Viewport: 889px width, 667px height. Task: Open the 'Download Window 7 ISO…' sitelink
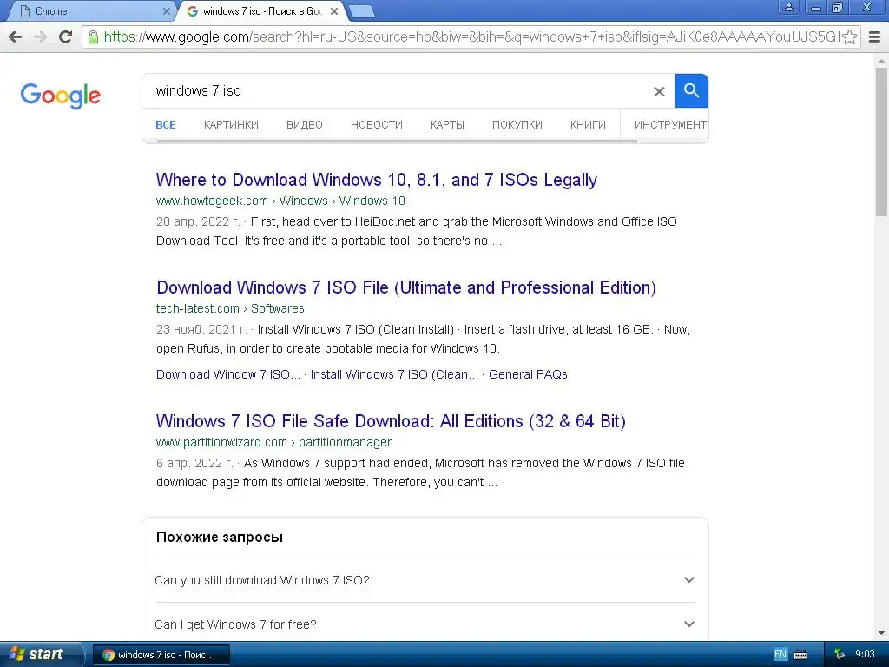coord(228,374)
